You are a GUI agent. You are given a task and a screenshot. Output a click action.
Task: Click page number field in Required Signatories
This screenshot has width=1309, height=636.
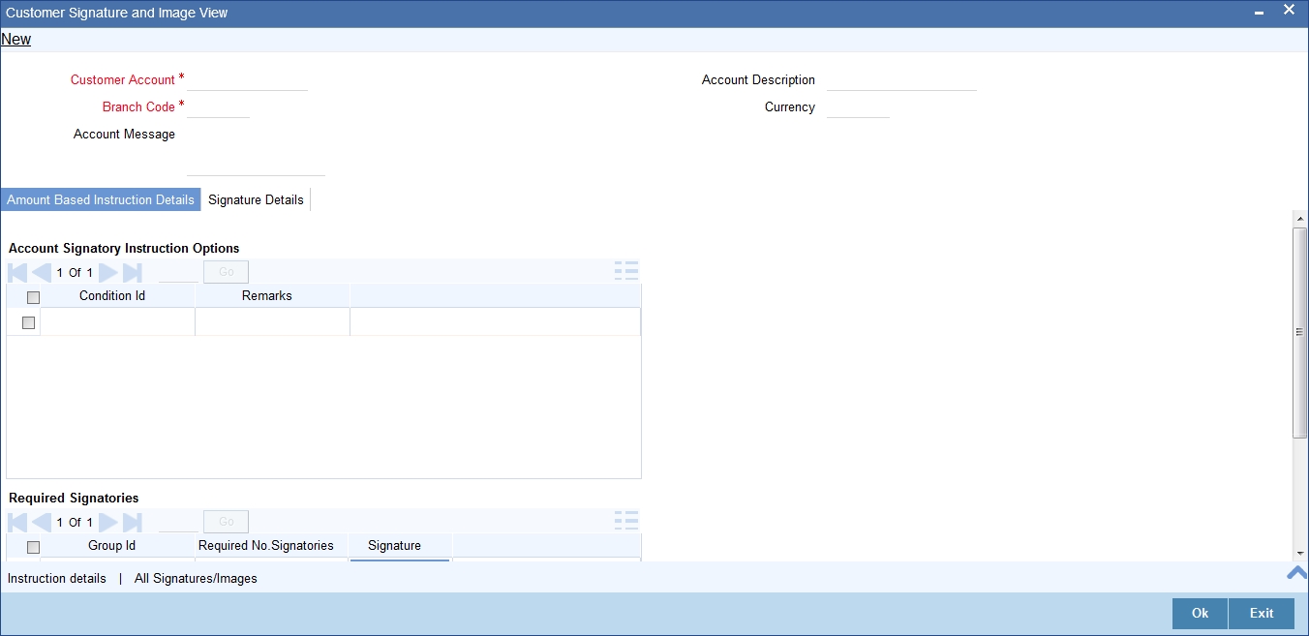[x=178, y=522]
